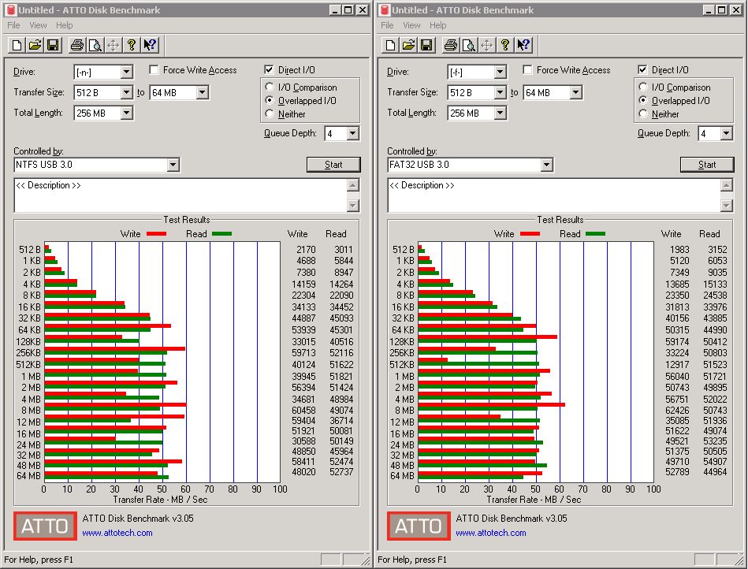Click ATTO logo in the left window
Screen dimensions: 748x569
click(x=45, y=526)
